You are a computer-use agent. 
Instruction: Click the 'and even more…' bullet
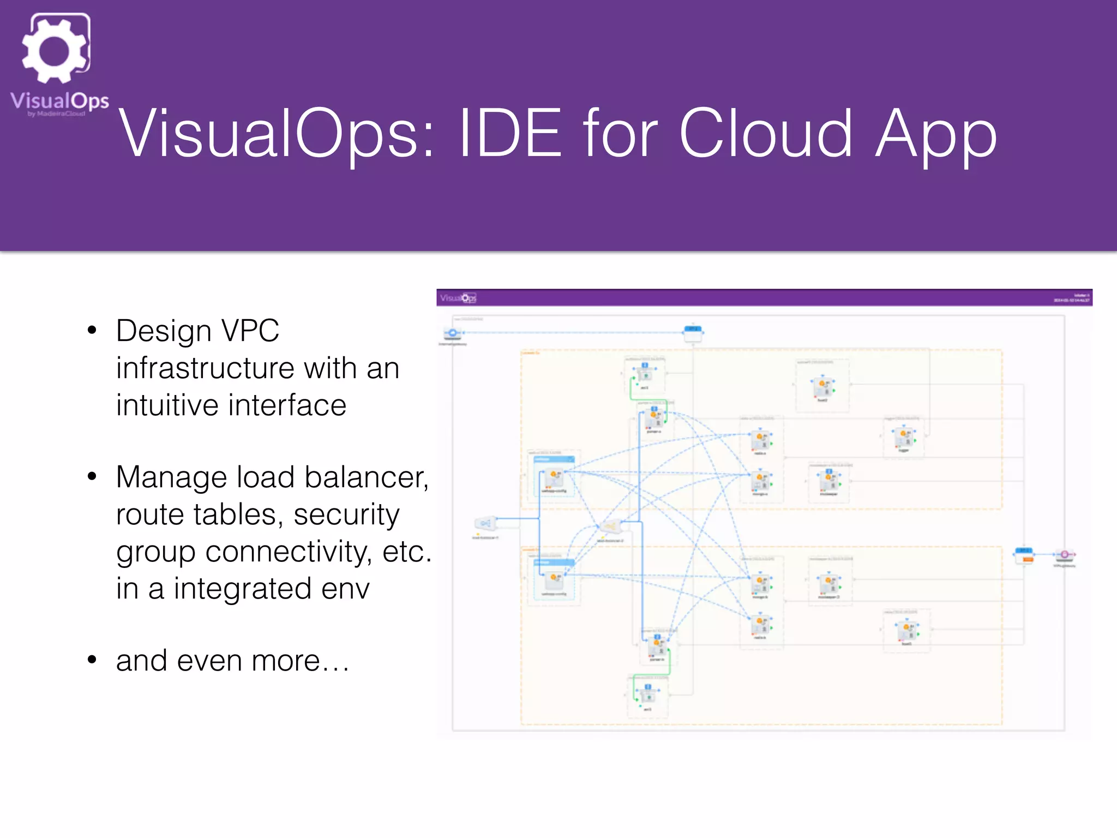232,661
